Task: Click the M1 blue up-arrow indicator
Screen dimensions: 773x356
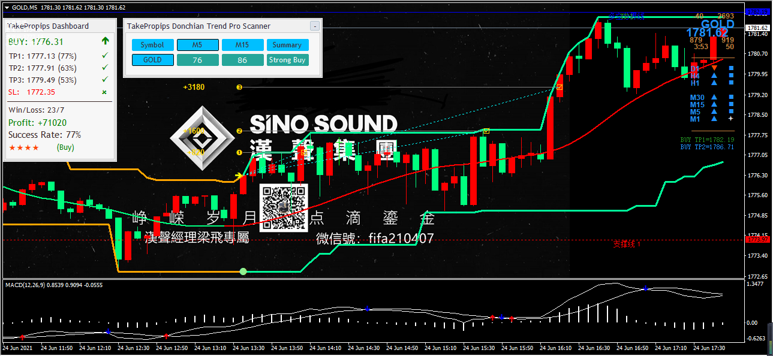Action: click(714, 119)
